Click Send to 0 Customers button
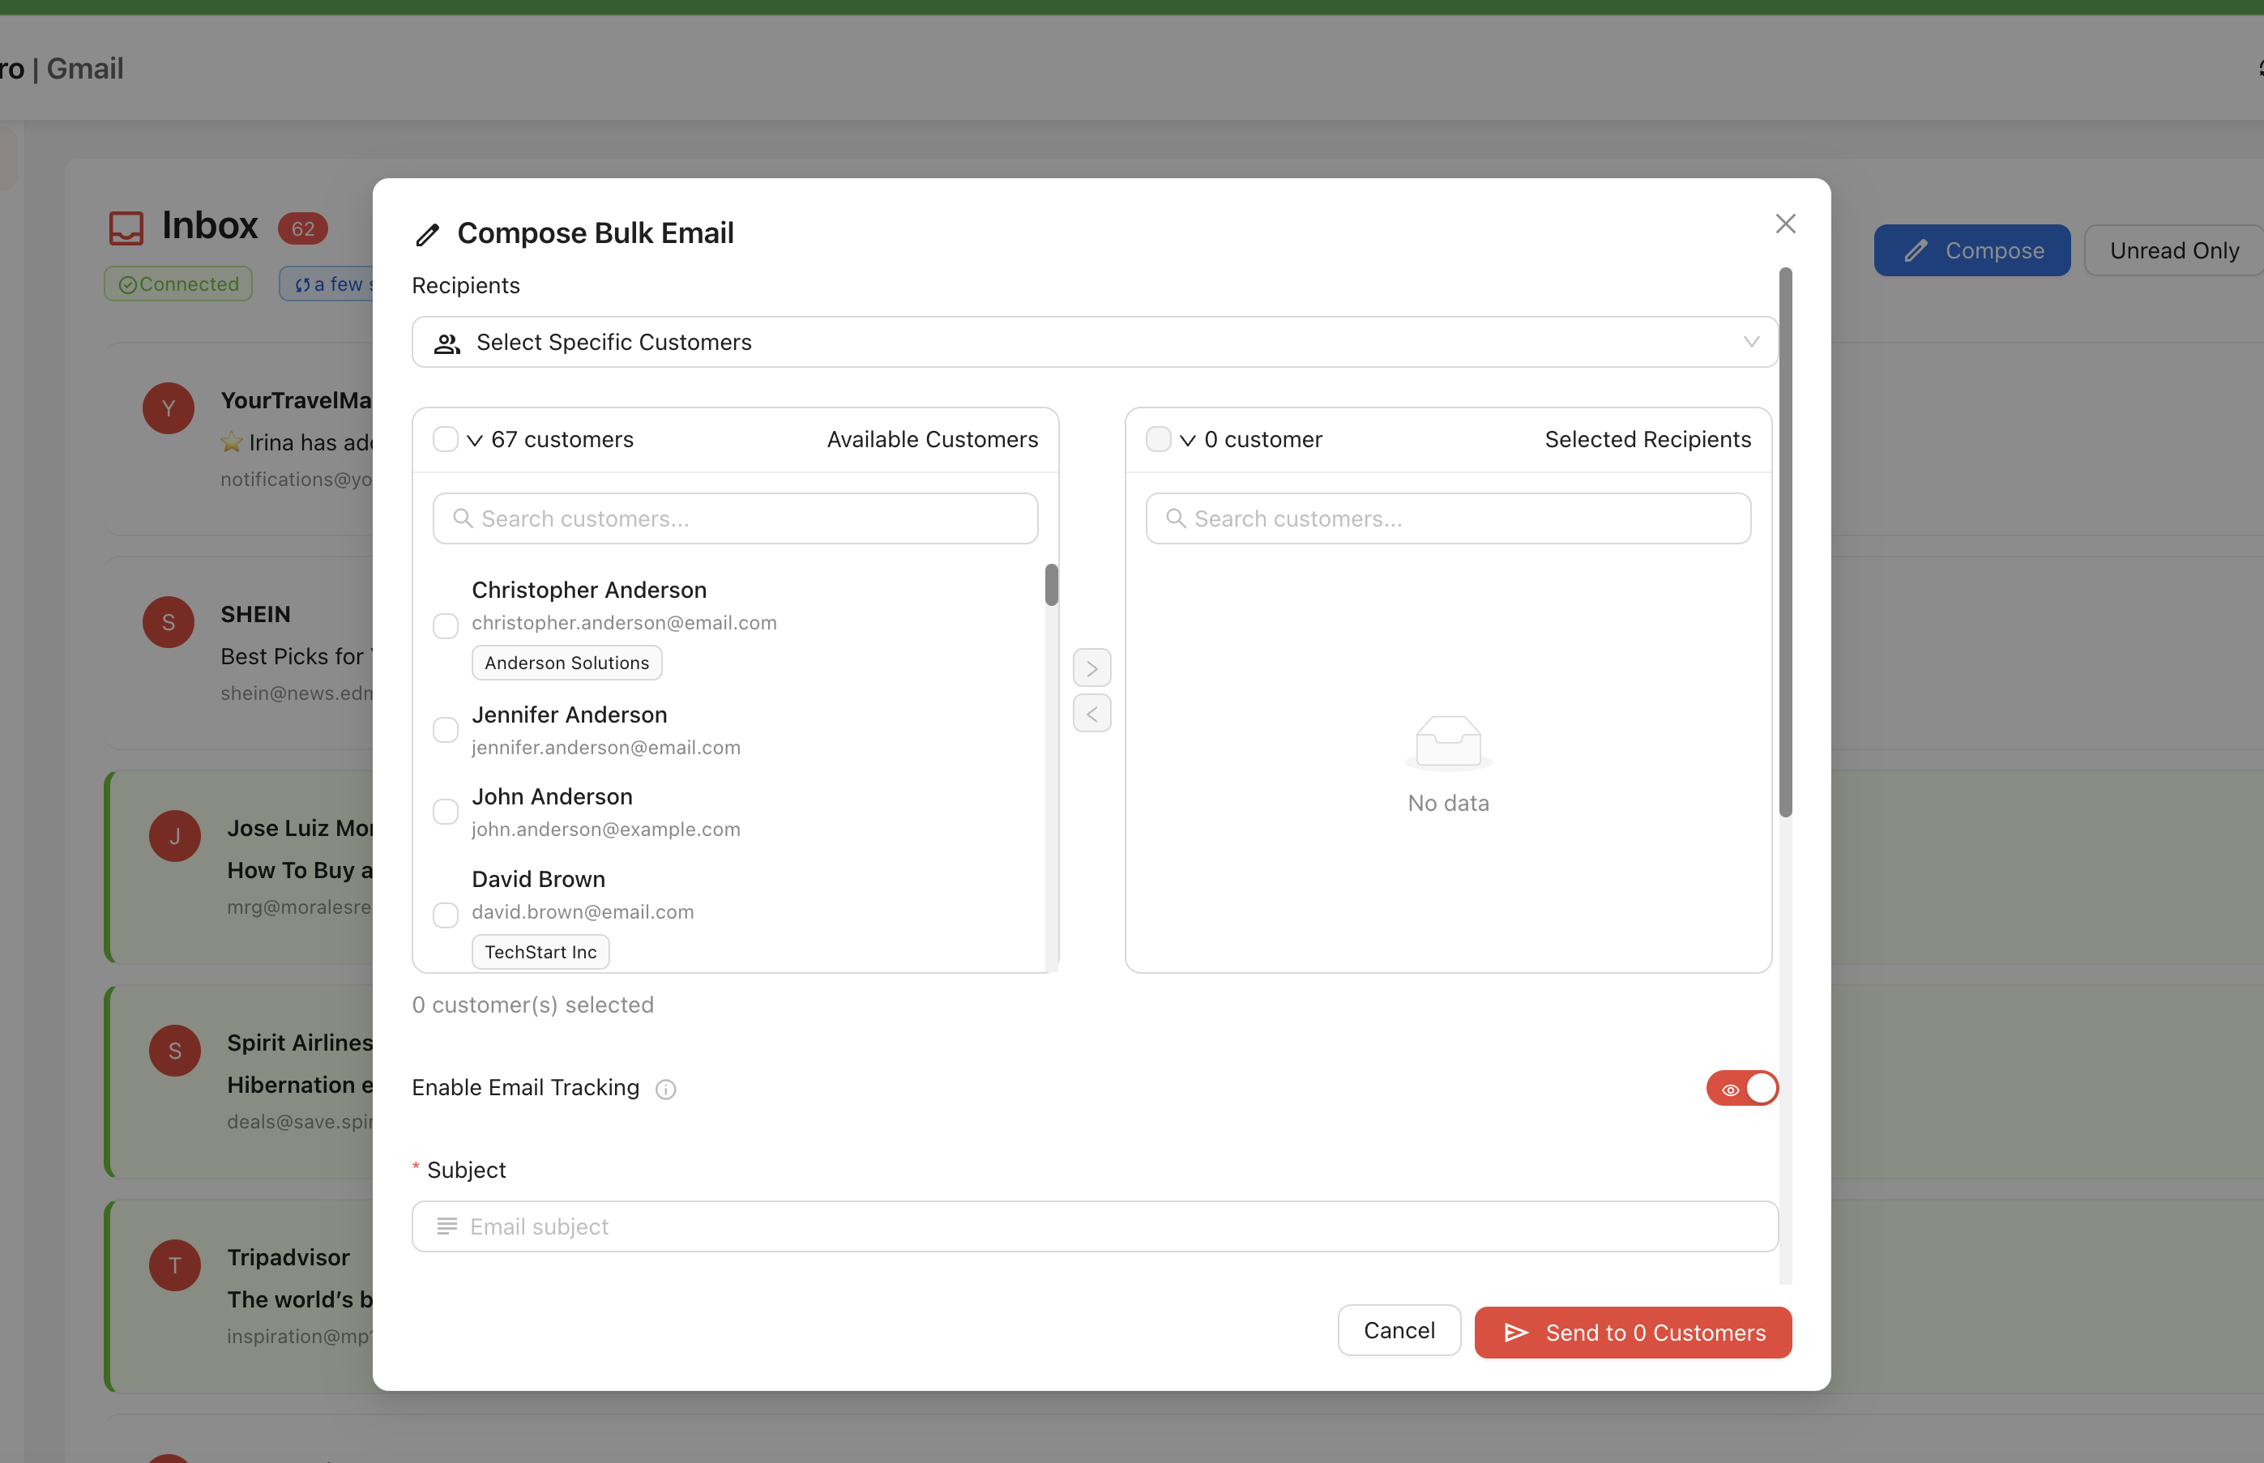 [1632, 1333]
